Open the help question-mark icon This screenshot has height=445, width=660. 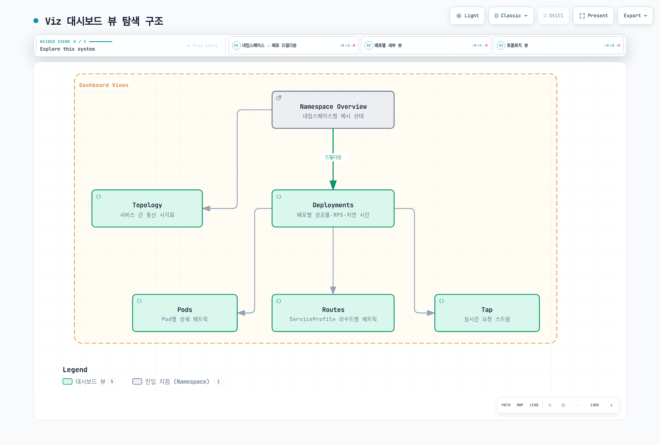(563, 405)
